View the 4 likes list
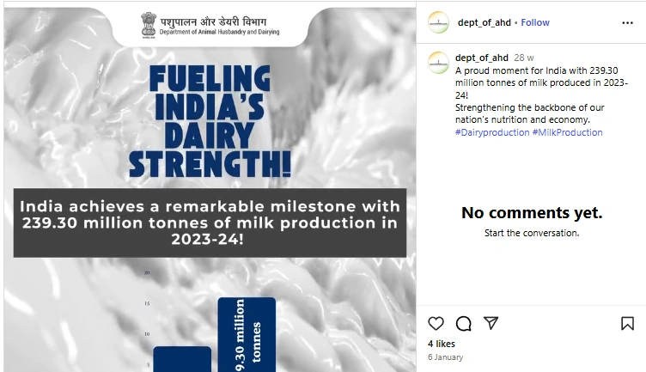The image size is (646, 372). pos(442,344)
